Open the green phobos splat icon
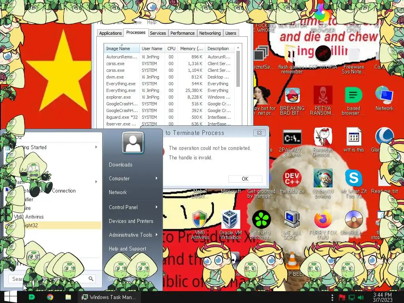 [261, 219]
